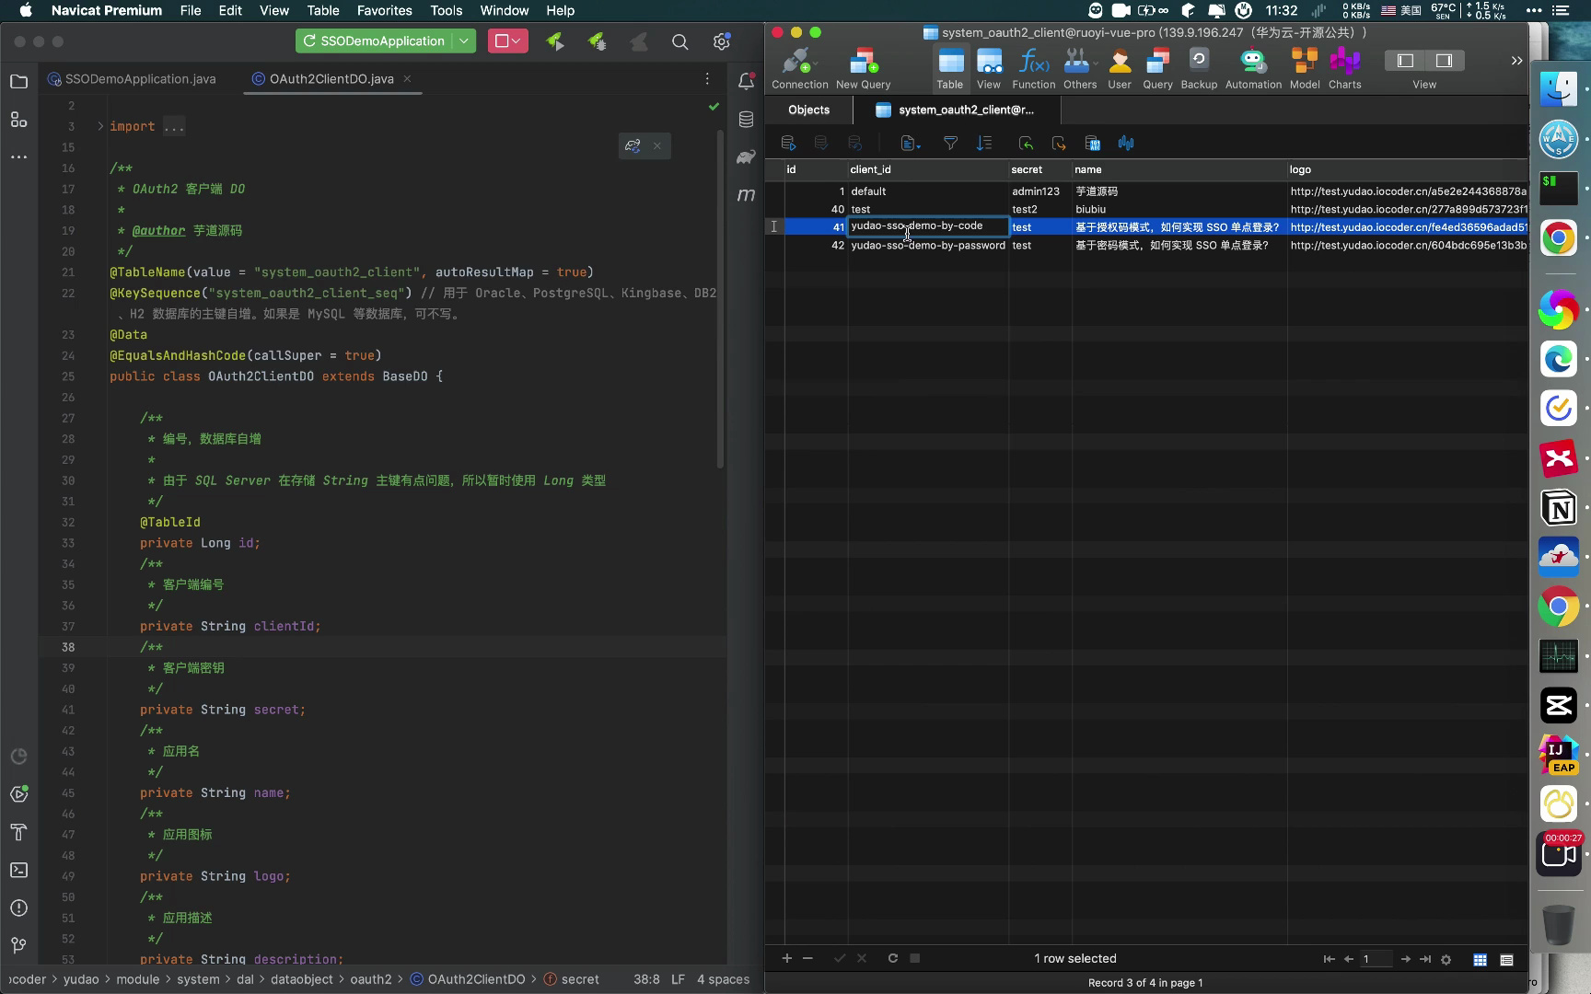Open the Project folder icon in IntelliJ sidebar

point(18,81)
